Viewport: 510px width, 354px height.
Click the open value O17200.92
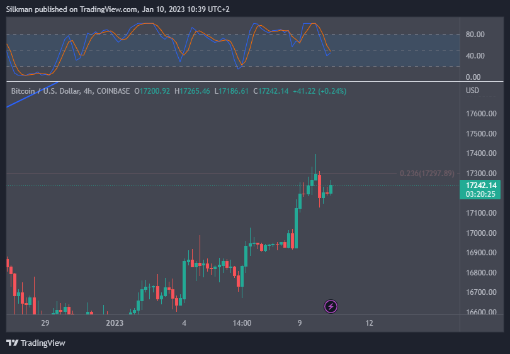tap(152, 91)
